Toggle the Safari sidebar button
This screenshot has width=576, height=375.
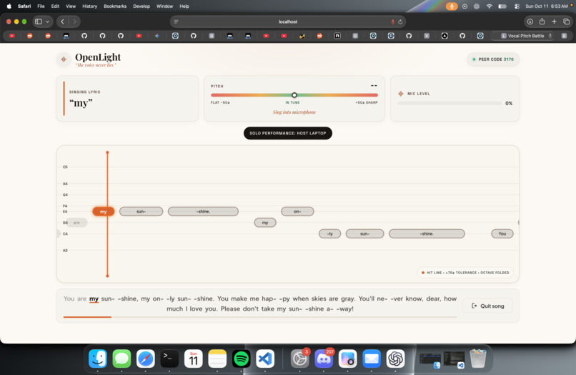pyautogui.click(x=38, y=21)
